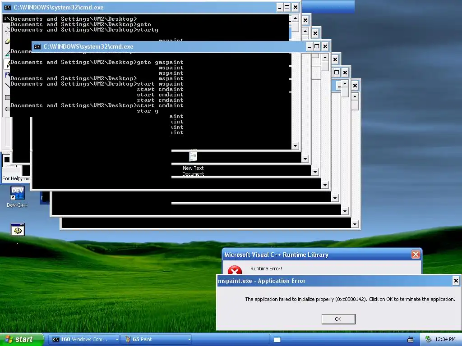Close the top-left cmd.exe window
Viewport: 462px width, 346px height.
tap(295, 7)
